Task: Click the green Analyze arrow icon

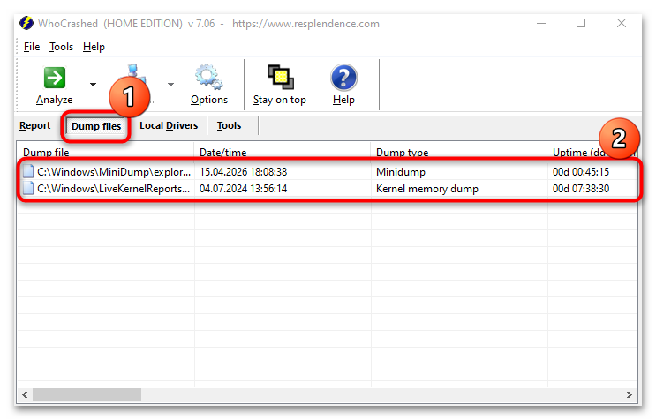Action: pos(55,78)
